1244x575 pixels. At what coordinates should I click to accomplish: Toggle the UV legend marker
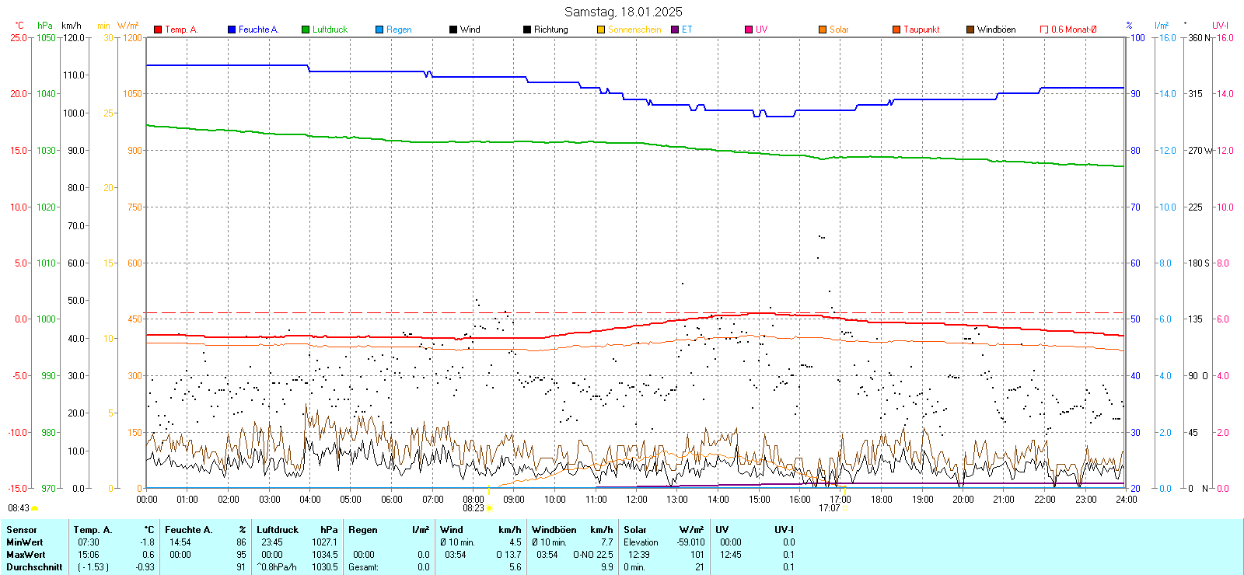click(749, 30)
